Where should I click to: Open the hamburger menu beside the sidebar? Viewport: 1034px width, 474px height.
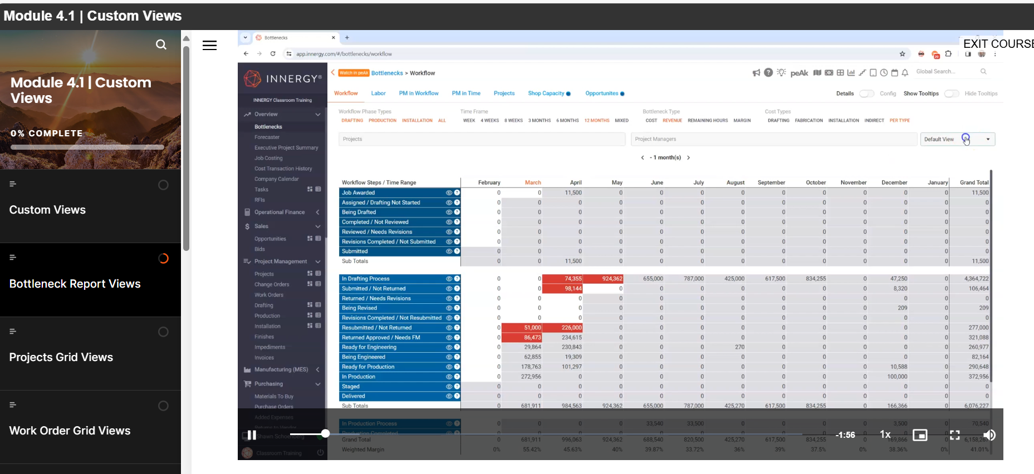(x=209, y=46)
